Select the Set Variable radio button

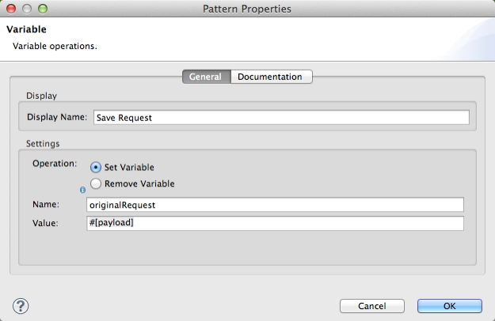pos(96,168)
